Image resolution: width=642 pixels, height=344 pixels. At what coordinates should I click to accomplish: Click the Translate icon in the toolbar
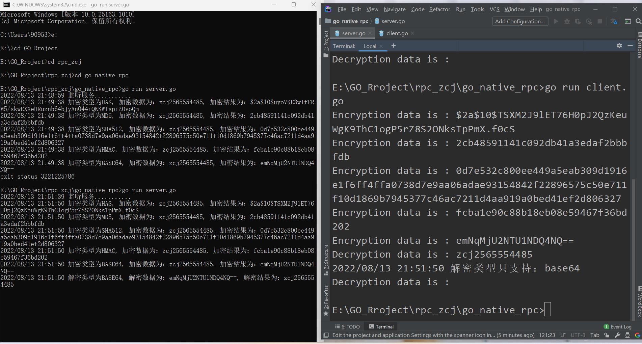click(614, 22)
